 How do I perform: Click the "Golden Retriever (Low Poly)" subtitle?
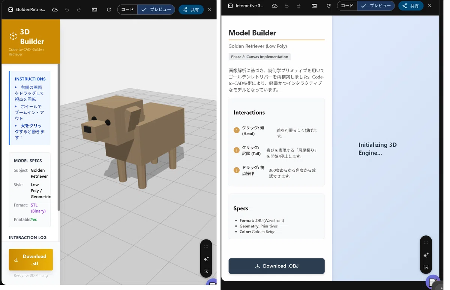(258, 46)
